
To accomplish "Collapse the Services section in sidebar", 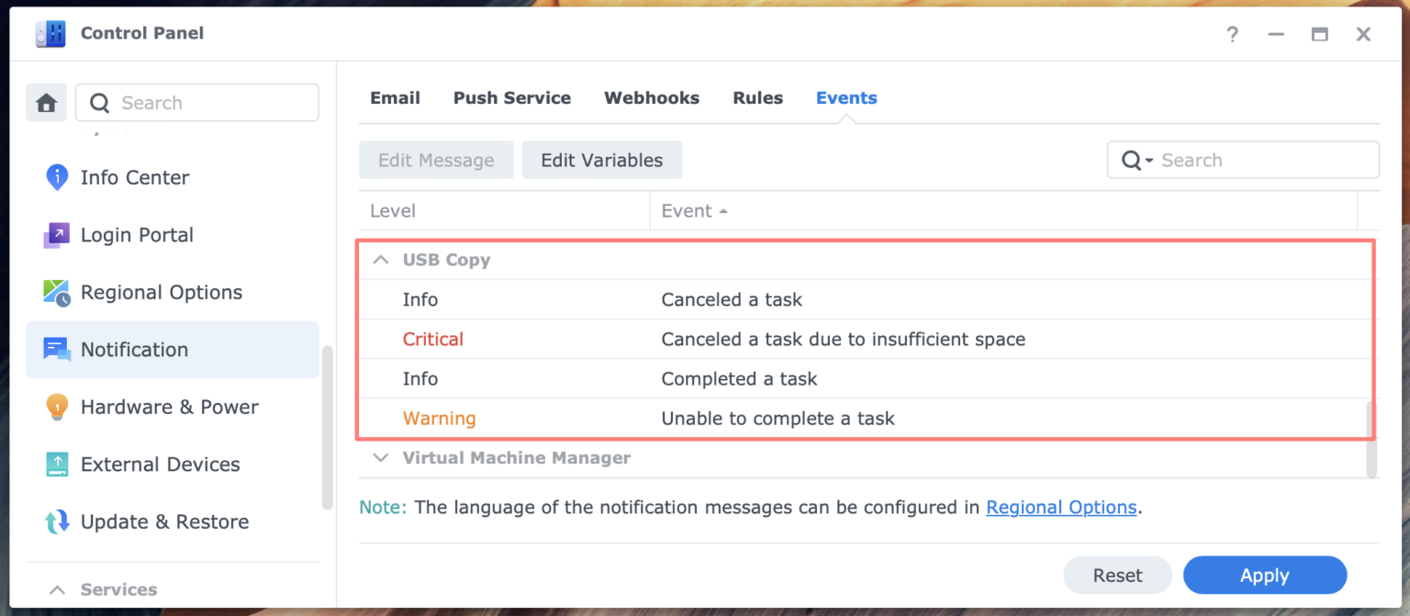I will click(57, 589).
